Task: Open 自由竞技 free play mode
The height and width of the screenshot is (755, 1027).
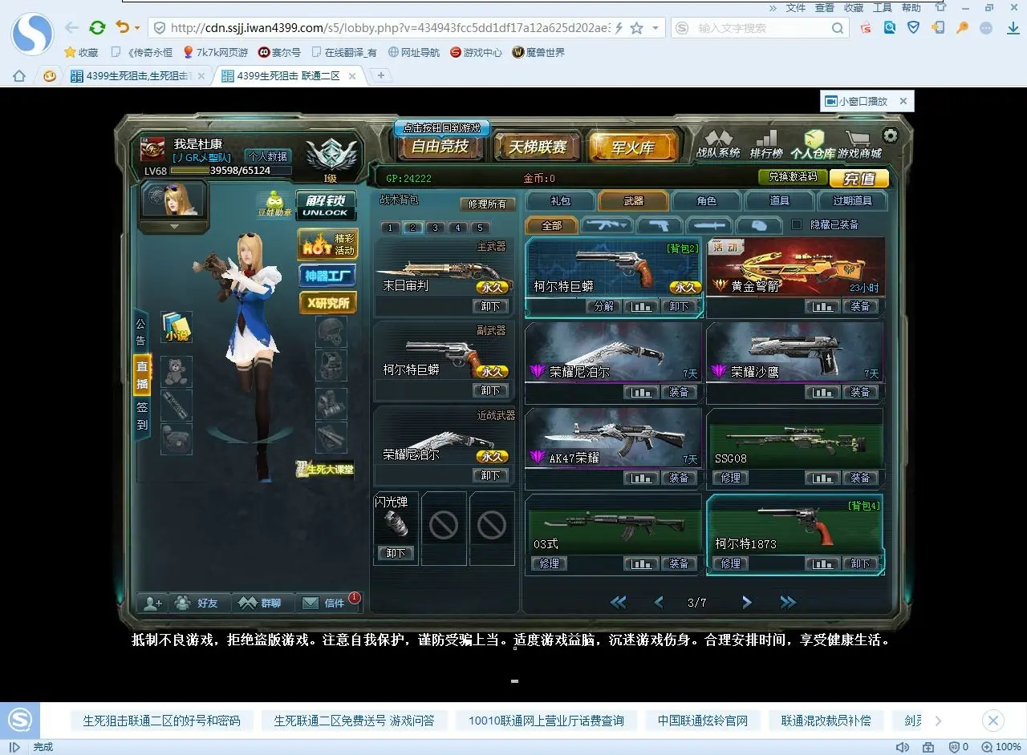Action: pos(440,147)
